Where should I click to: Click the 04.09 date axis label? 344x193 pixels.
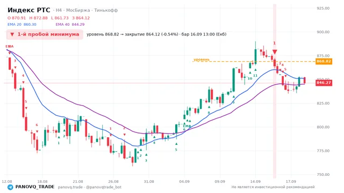click(x=184, y=182)
